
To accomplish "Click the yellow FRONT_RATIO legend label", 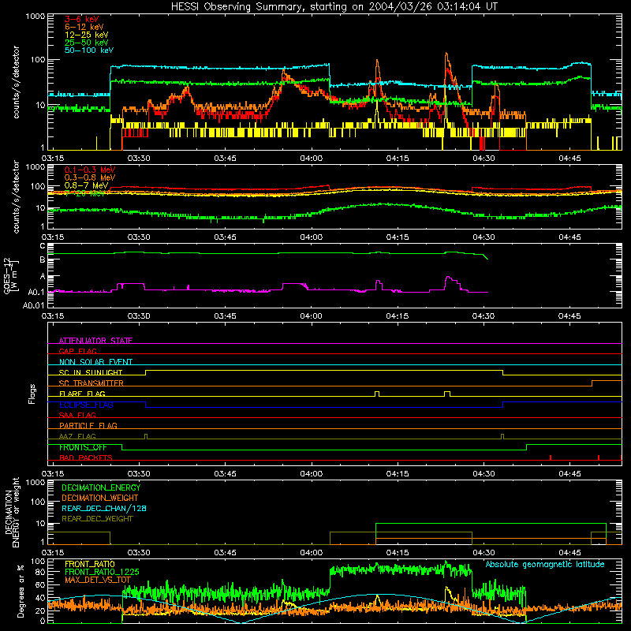I will point(90,564).
